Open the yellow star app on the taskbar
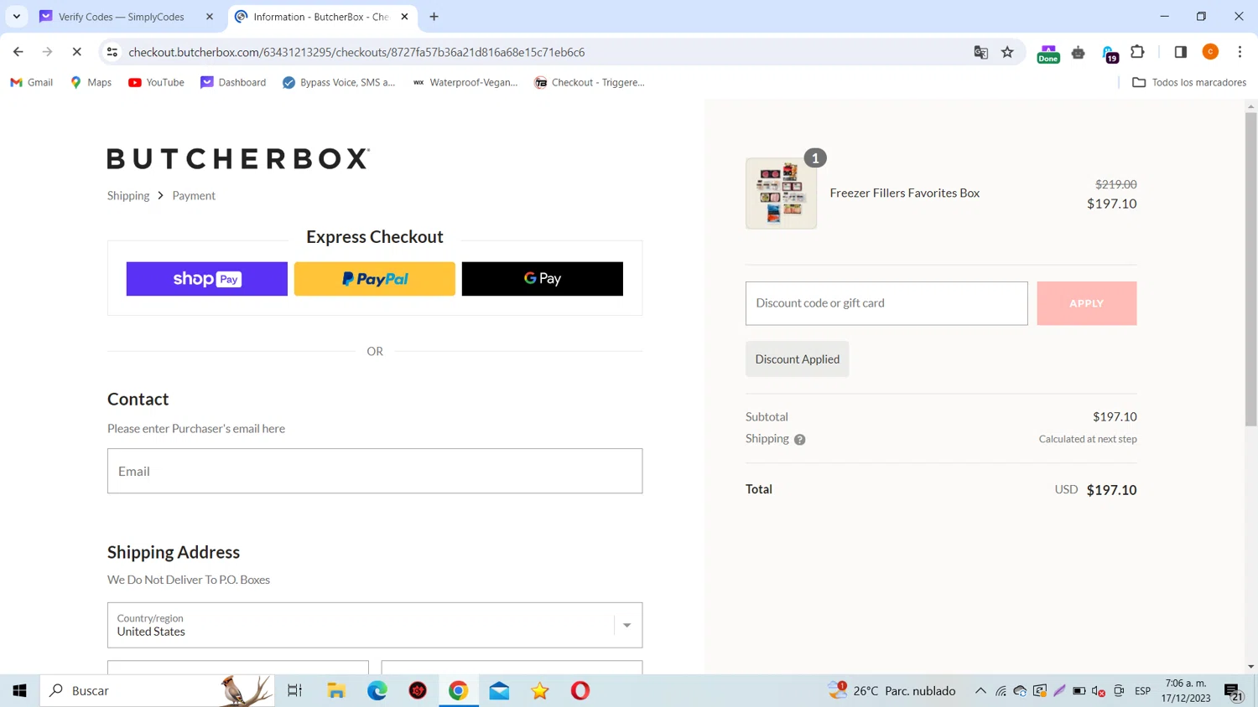The image size is (1258, 707). click(540, 690)
